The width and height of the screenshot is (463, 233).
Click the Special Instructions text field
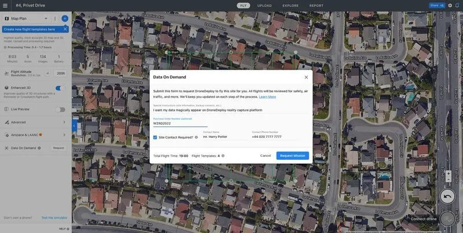[x=231, y=110]
